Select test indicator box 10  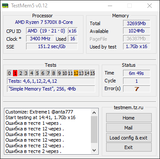(x=65, y=73)
